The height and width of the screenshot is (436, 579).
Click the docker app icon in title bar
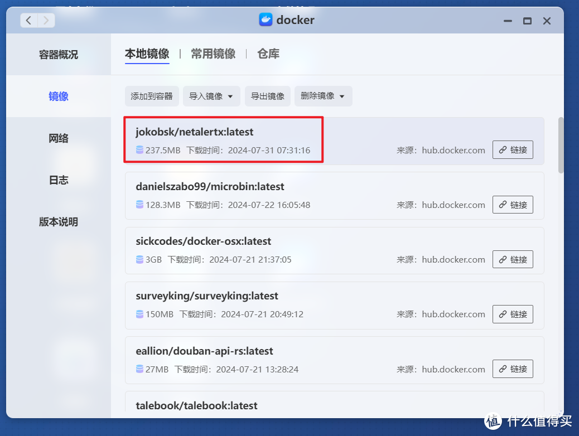(264, 20)
